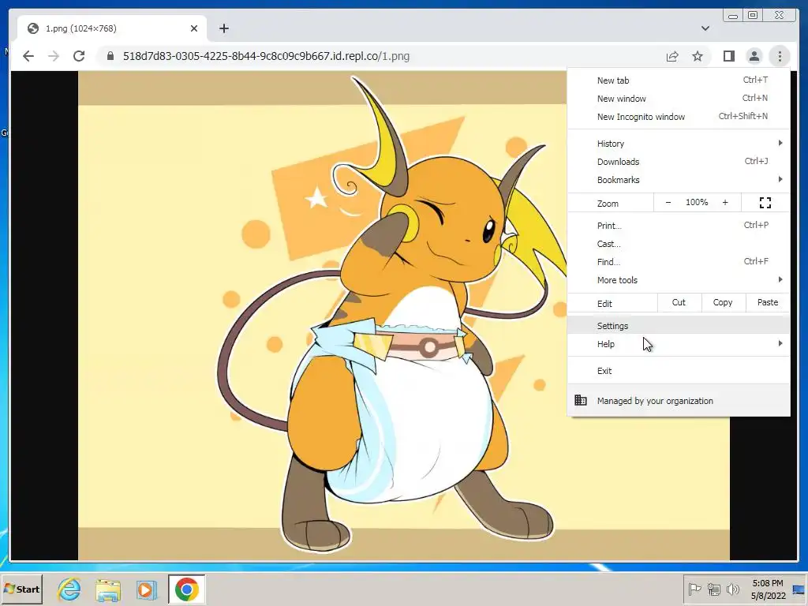Open the side panel icon
This screenshot has width=808, height=606.
728,56
